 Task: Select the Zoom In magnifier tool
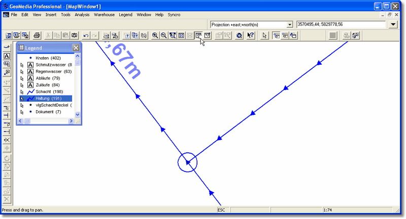155,35
